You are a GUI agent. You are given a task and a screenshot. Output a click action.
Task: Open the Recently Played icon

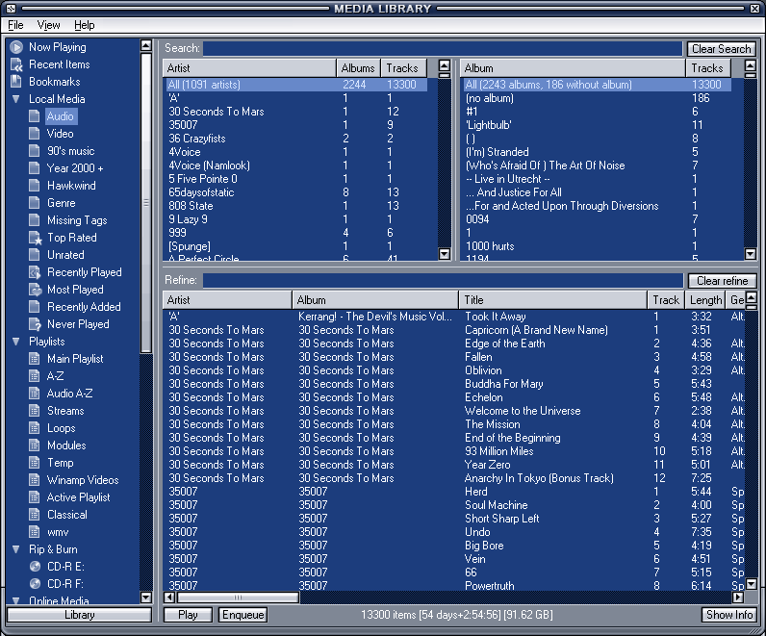(x=35, y=272)
